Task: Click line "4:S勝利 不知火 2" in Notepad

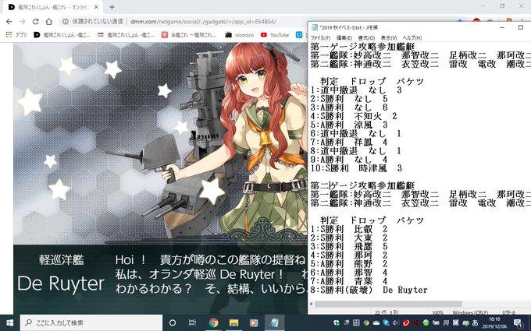Action: [354, 116]
